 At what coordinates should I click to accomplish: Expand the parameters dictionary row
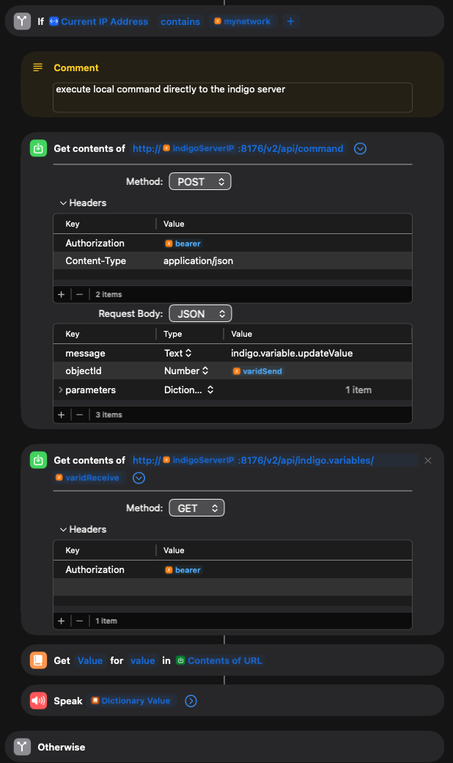click(x=60, y=390)
